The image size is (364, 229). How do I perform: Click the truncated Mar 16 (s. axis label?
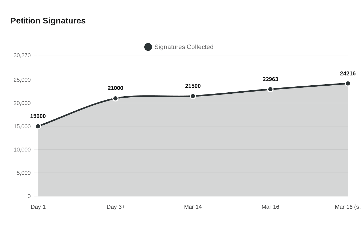pos(348,207)
